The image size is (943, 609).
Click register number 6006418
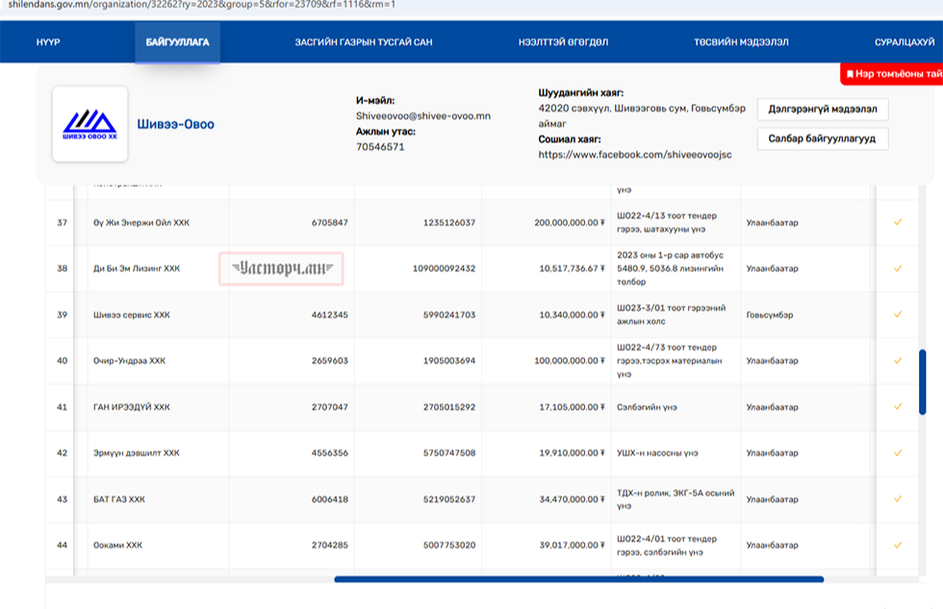pyautogui.click(x=329, y=499)
